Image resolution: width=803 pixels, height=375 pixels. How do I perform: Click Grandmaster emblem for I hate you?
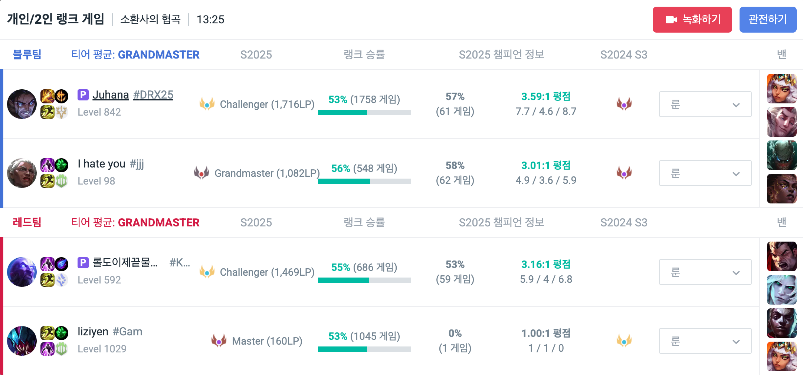pyautogui.click(x=201, y=173)
